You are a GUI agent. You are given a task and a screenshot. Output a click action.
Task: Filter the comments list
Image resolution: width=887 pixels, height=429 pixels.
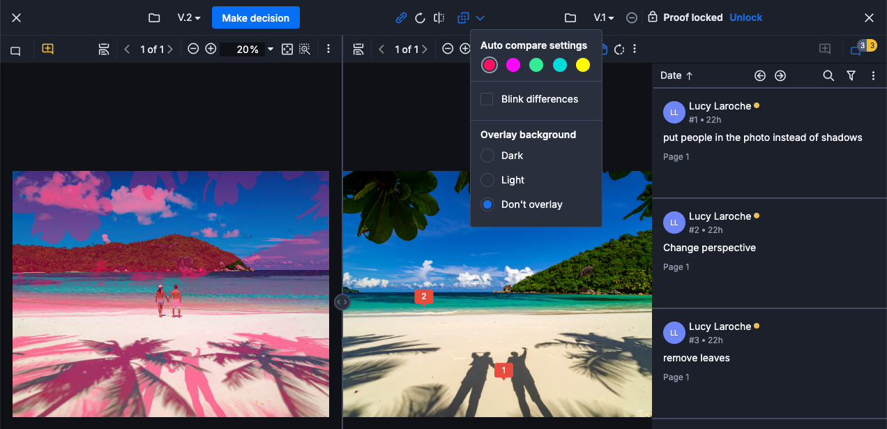pos(851,75)
